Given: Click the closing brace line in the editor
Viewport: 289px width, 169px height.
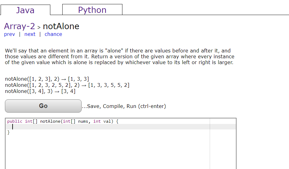Looking at the screenshot, I should (x=9, y=132).
